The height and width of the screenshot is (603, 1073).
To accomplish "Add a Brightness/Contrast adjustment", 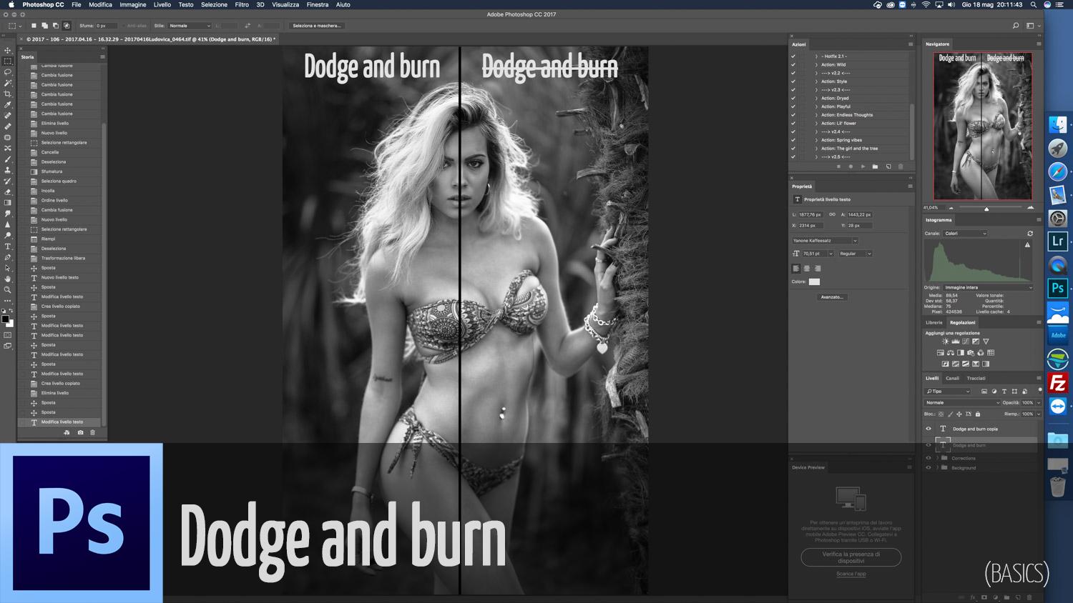I will click(945, 342).
